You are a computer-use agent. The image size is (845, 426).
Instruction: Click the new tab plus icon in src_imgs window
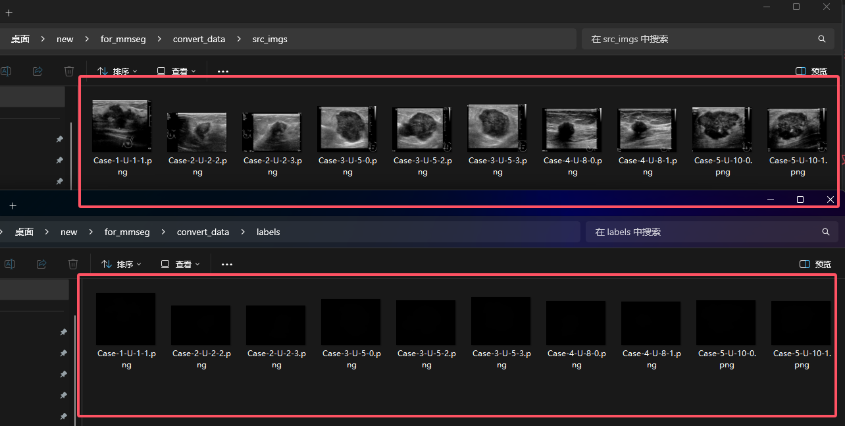[x=9, y=13]
